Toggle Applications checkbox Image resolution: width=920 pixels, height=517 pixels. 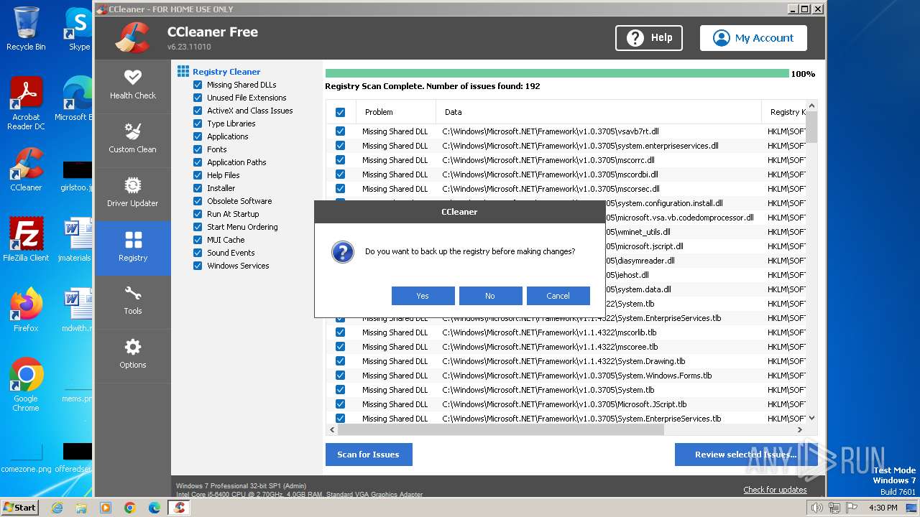[x=198, y=136]
